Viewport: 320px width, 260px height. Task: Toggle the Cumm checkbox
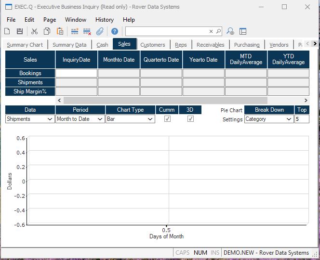(x=167, y=119)
